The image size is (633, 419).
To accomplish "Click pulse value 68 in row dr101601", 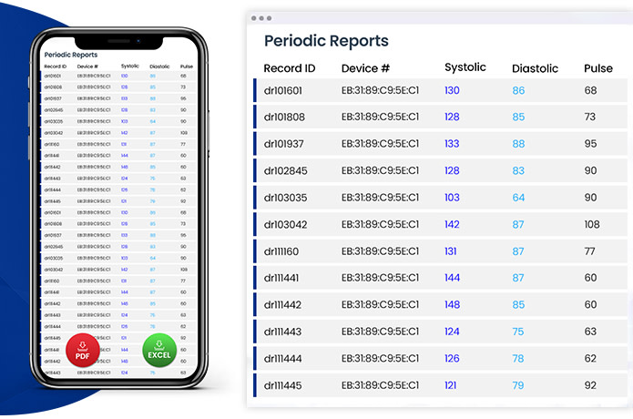I will tap(590, 90).
